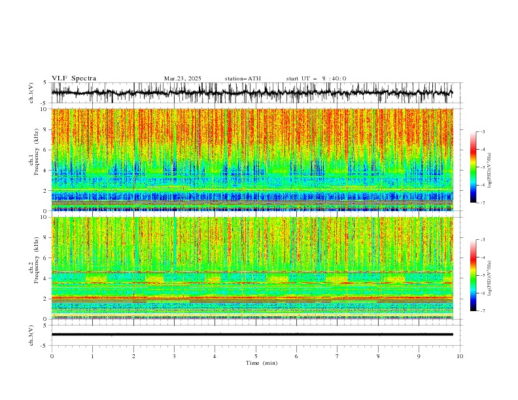Viewport: 518px width, 400px height.
Task: Click the lower colorbar 'log(PSD)(V²/Hz)' label
Action: tap(490, 278)
